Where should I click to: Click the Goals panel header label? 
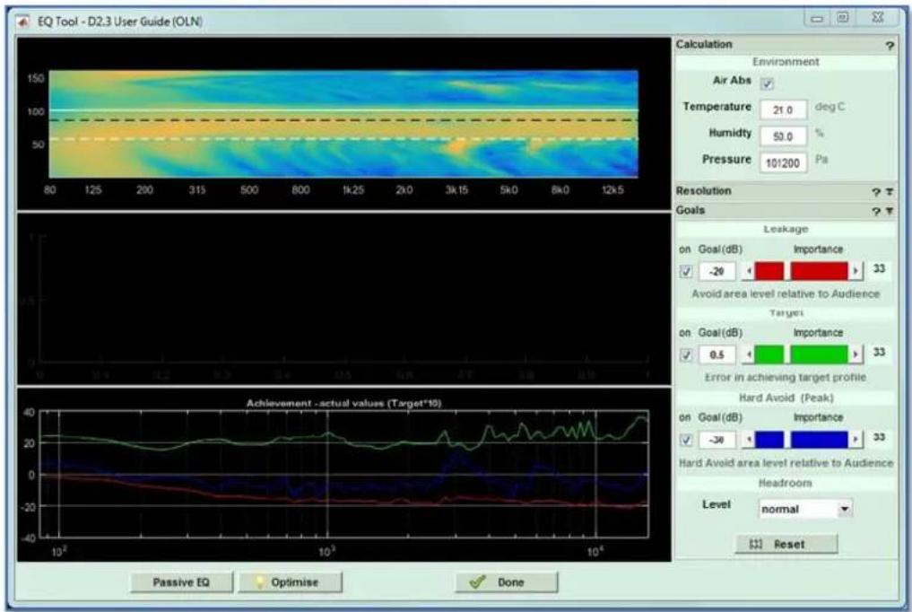(x=691, y=211)
